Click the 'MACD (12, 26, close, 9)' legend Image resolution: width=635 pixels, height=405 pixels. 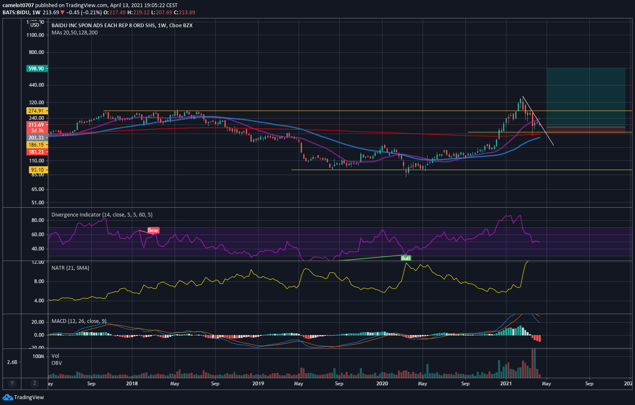coord(79,321)
